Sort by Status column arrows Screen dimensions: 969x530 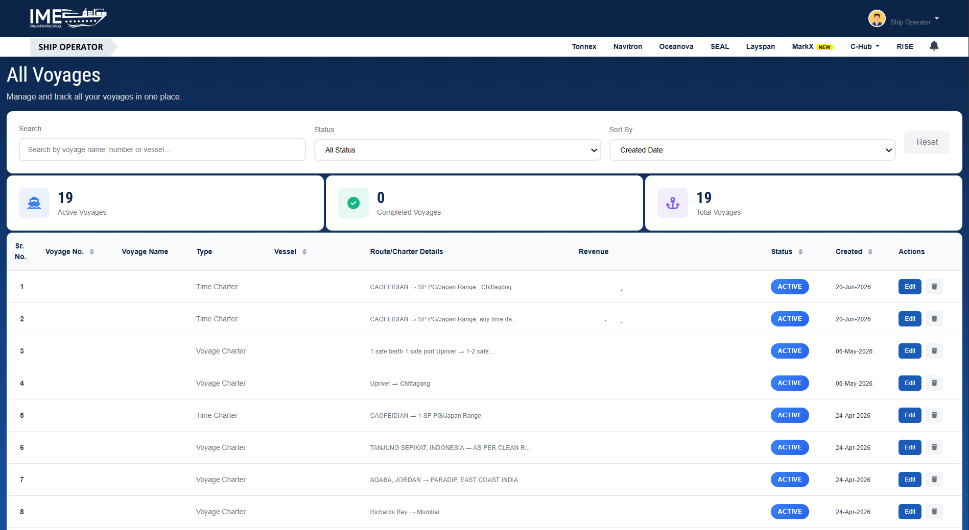(800, 251)
